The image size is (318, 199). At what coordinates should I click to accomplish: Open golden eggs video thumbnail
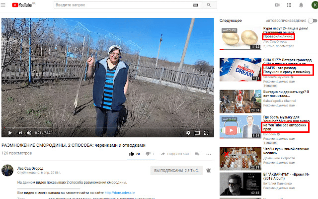click(x=240, y=38)
